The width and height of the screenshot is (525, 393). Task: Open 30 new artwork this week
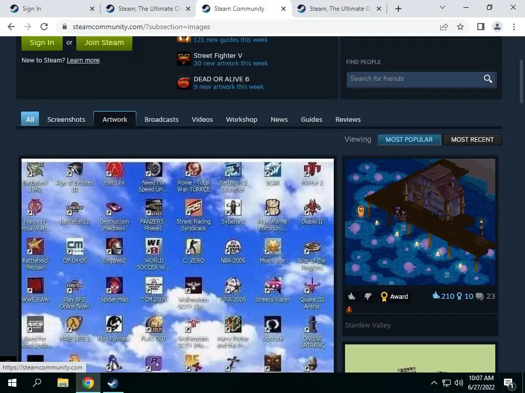coord(231,63)
